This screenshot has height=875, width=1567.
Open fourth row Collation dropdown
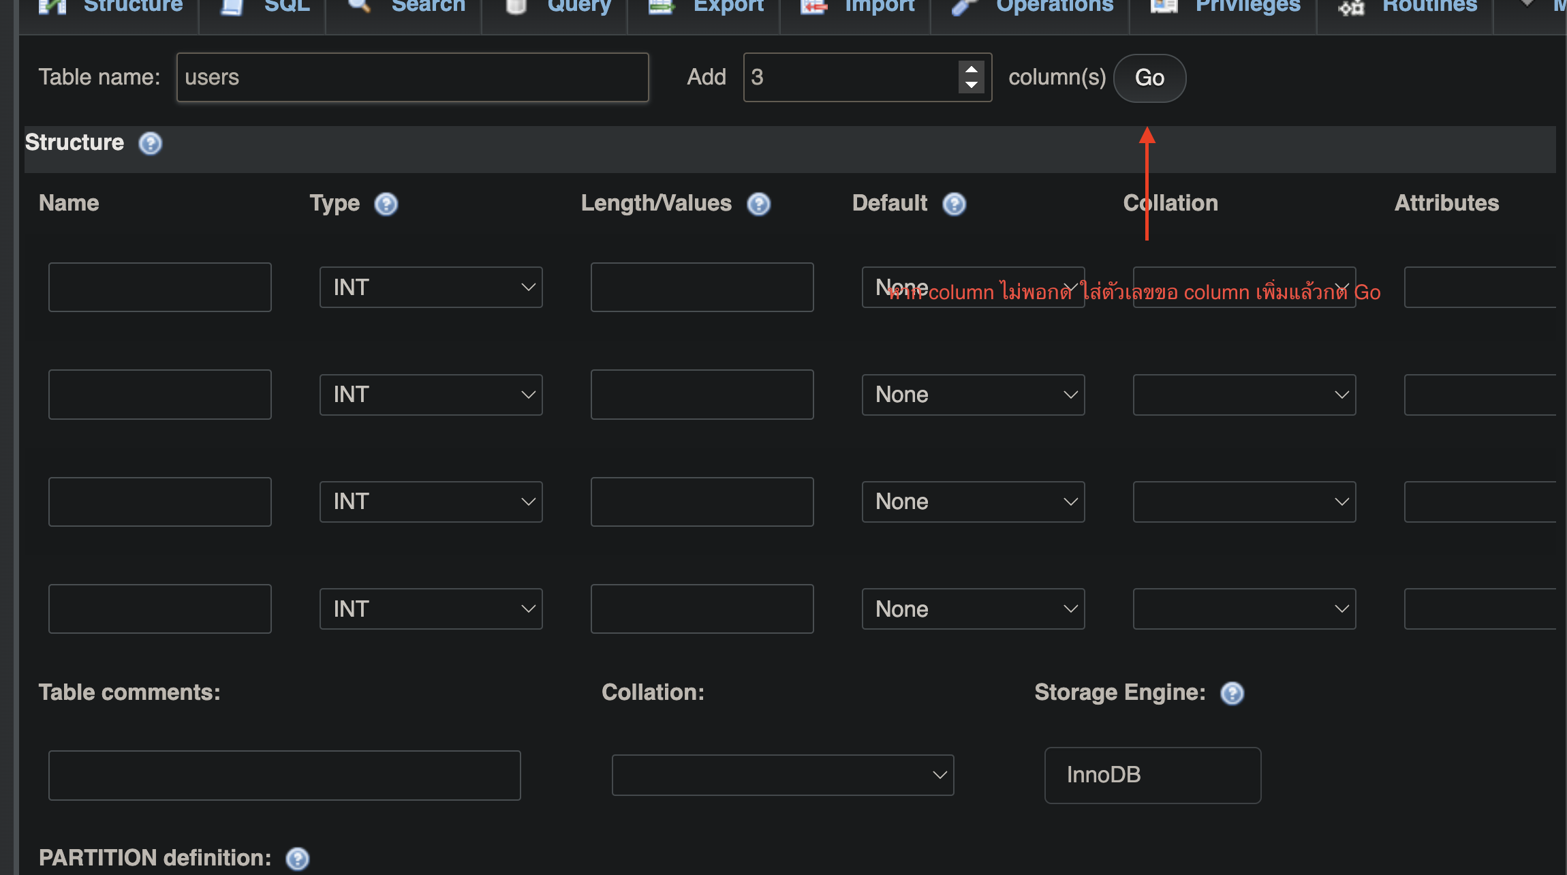(x=1245, y=609)
